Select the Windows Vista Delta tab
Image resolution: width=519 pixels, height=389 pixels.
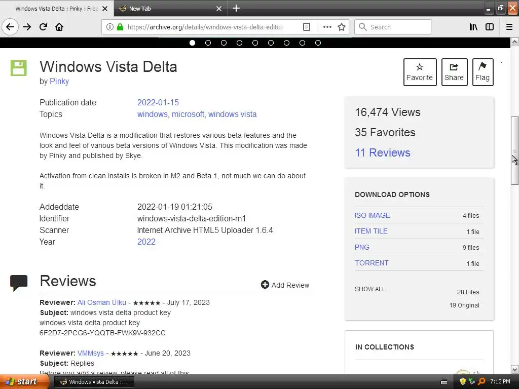(x=56, y=9)
